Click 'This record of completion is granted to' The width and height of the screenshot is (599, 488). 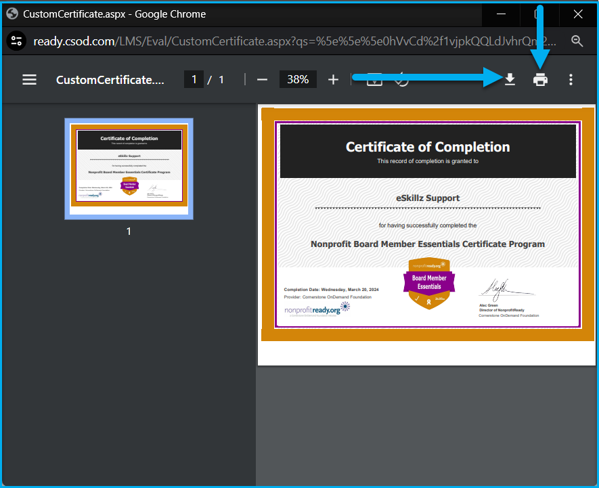pos(428,161)
